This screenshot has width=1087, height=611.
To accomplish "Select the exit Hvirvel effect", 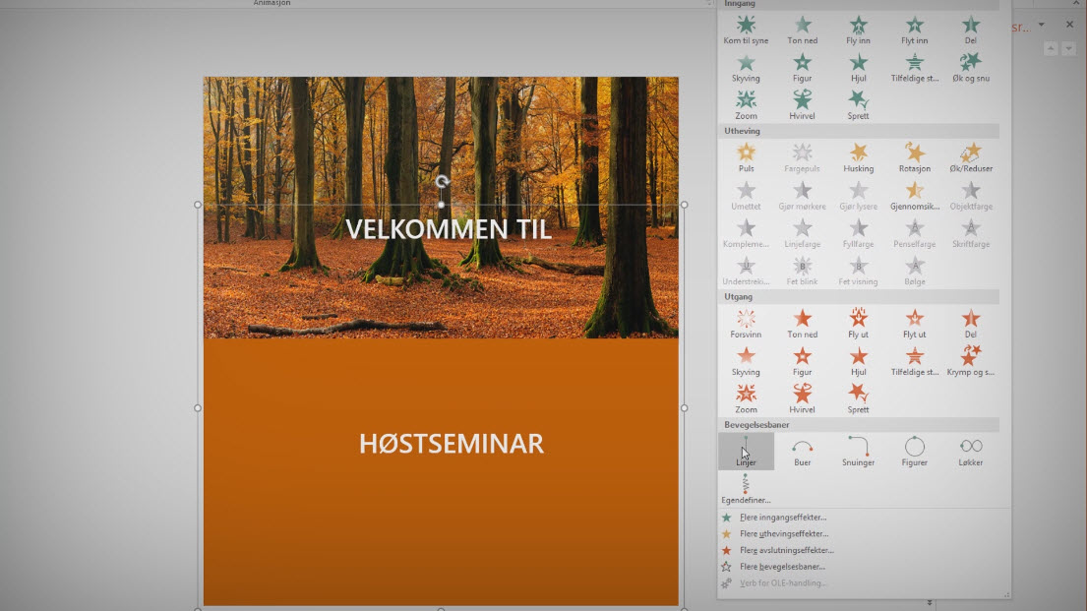I will pyautogui.click(x=802, y=399).
